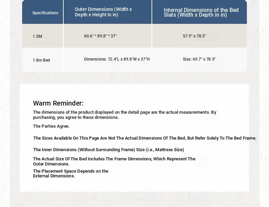The width and height of the screenshot is (269, 207).
Task: Click the 57.9" x 78.5" slat dimensions value
Action: click(x=194, y=36)
